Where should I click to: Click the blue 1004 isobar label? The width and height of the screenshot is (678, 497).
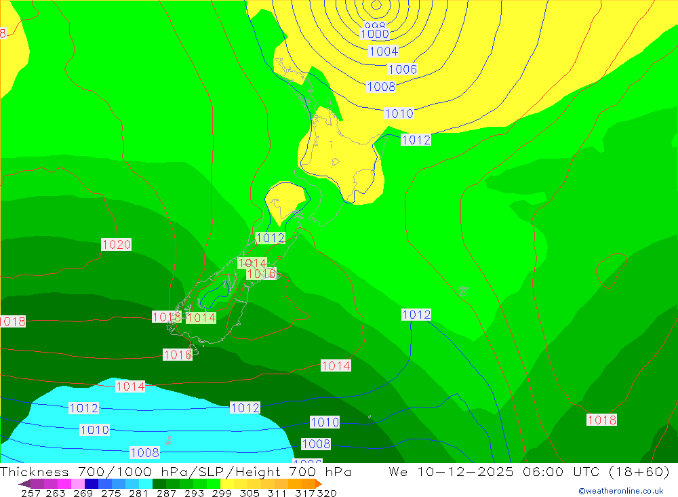click(384, 52)
